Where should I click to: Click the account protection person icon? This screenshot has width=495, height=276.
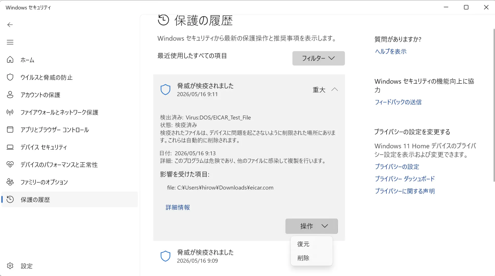(x=10, y=95)
